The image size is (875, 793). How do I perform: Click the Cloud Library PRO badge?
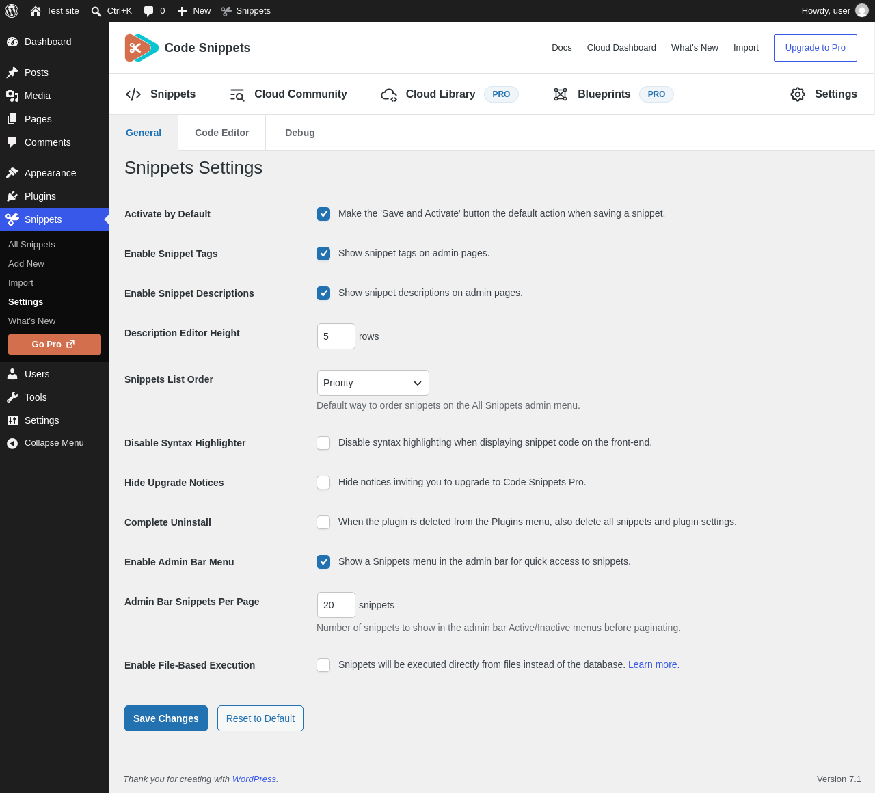coord(501,94)
